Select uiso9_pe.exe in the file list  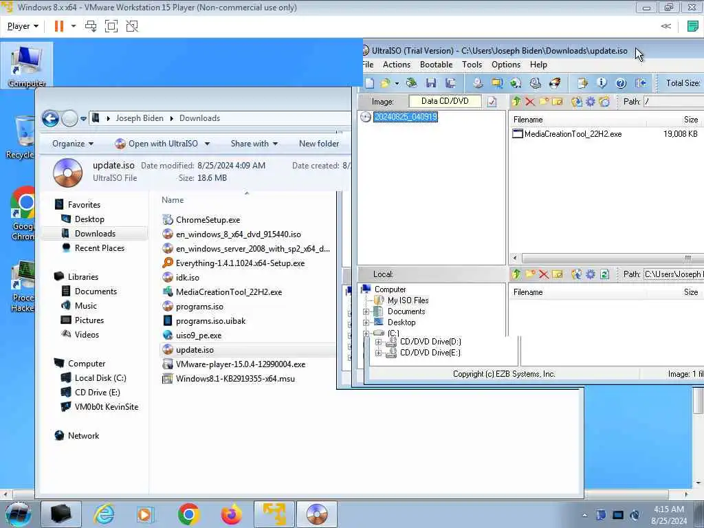(199, 335)
